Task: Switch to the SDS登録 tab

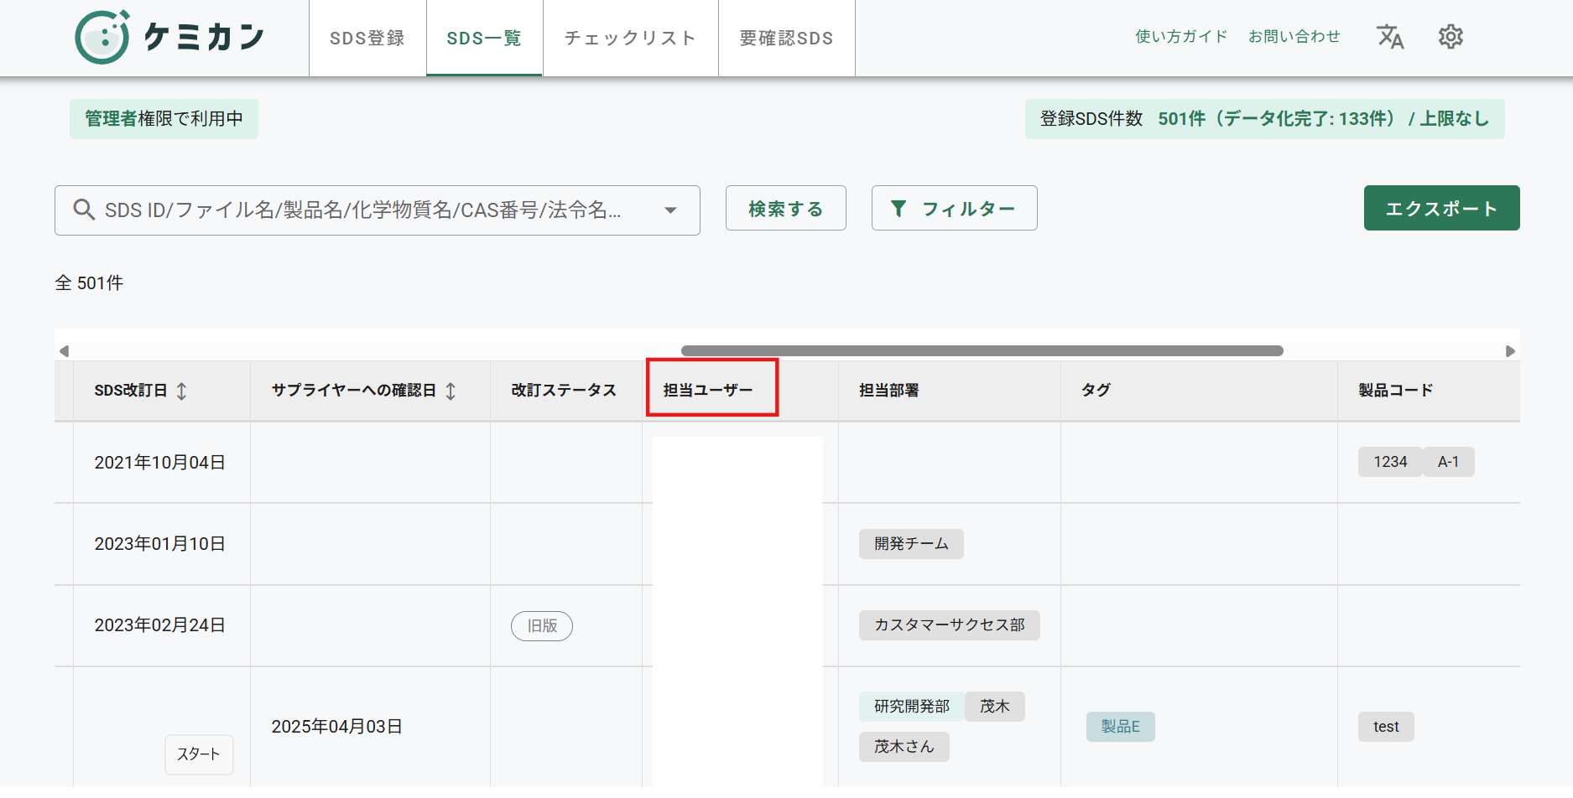Action: [367, 39]
